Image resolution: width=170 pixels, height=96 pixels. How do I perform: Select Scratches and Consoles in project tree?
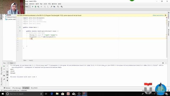11,19
